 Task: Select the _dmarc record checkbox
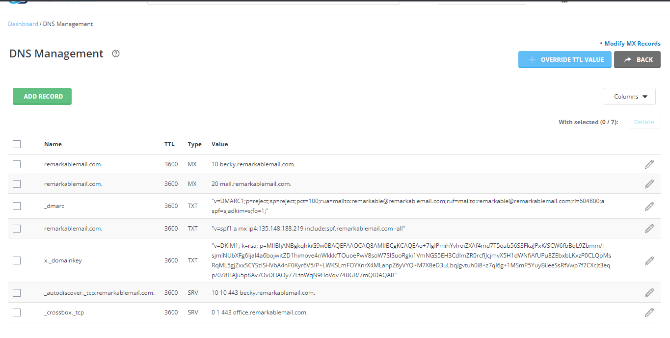tap(17, 206)
